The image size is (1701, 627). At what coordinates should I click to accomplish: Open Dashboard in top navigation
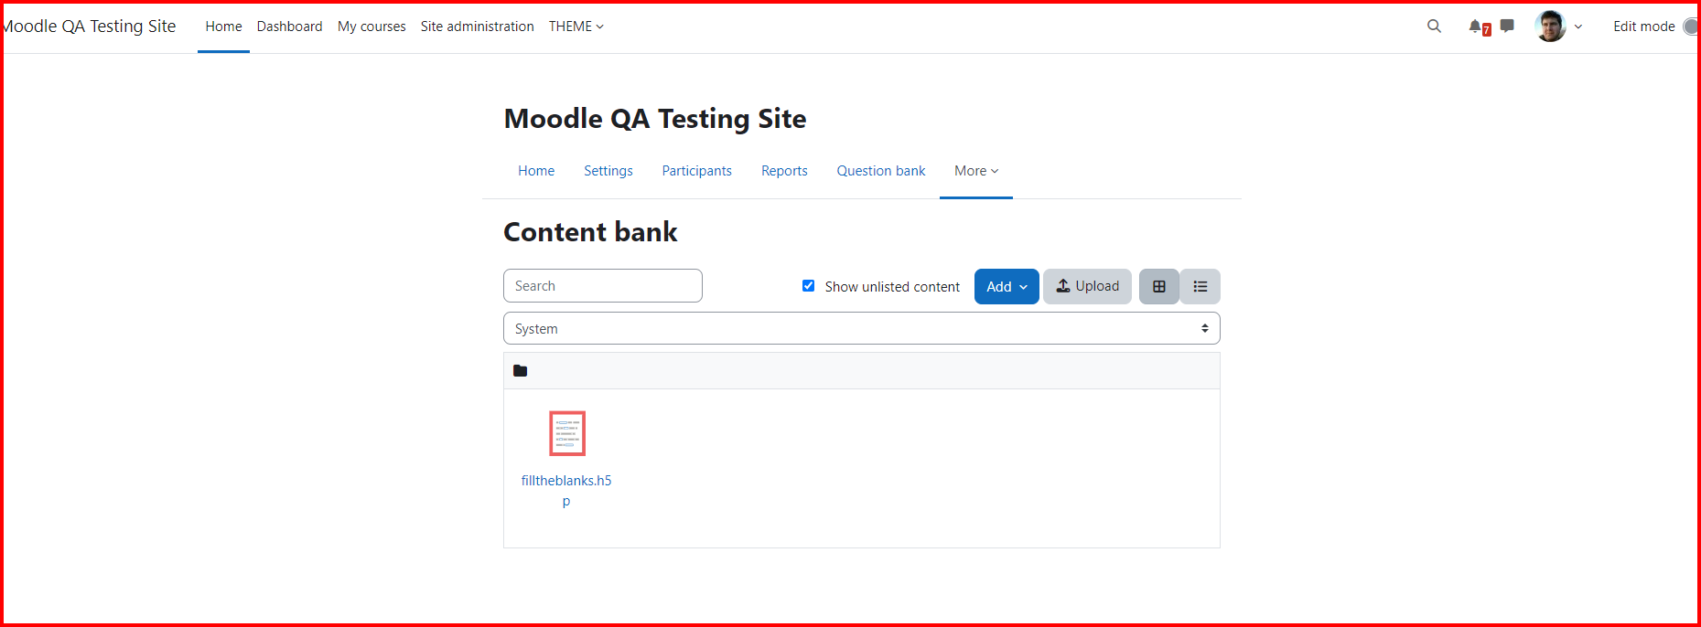click(x=289, y=27)
